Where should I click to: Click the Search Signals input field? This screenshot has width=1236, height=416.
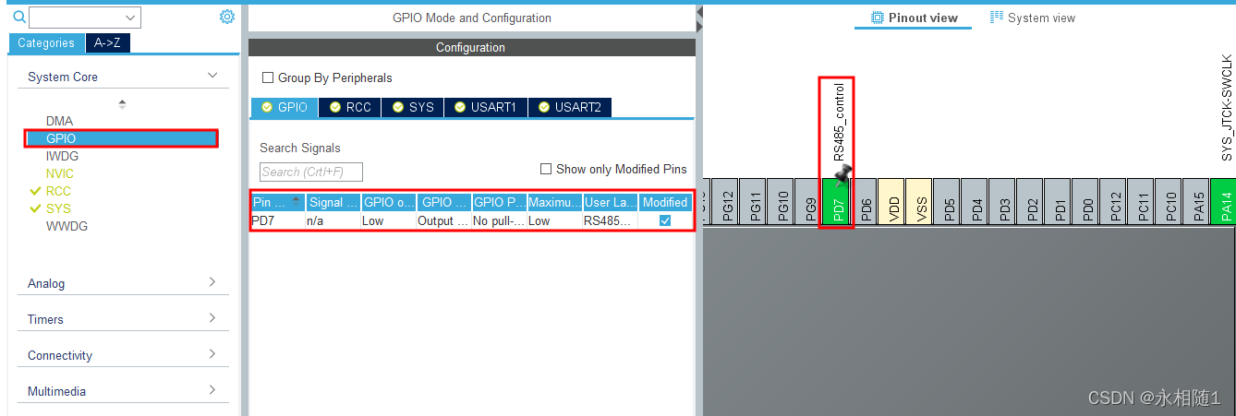tap(311, 172)
